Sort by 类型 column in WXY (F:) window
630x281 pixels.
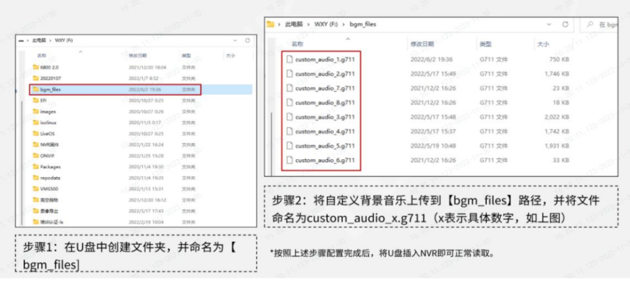click(186, 55)
